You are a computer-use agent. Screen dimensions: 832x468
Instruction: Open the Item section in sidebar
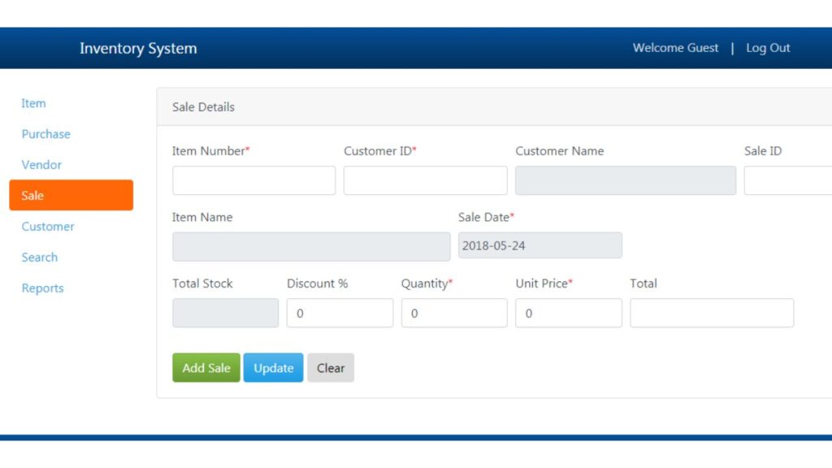[x=33, y=103]
